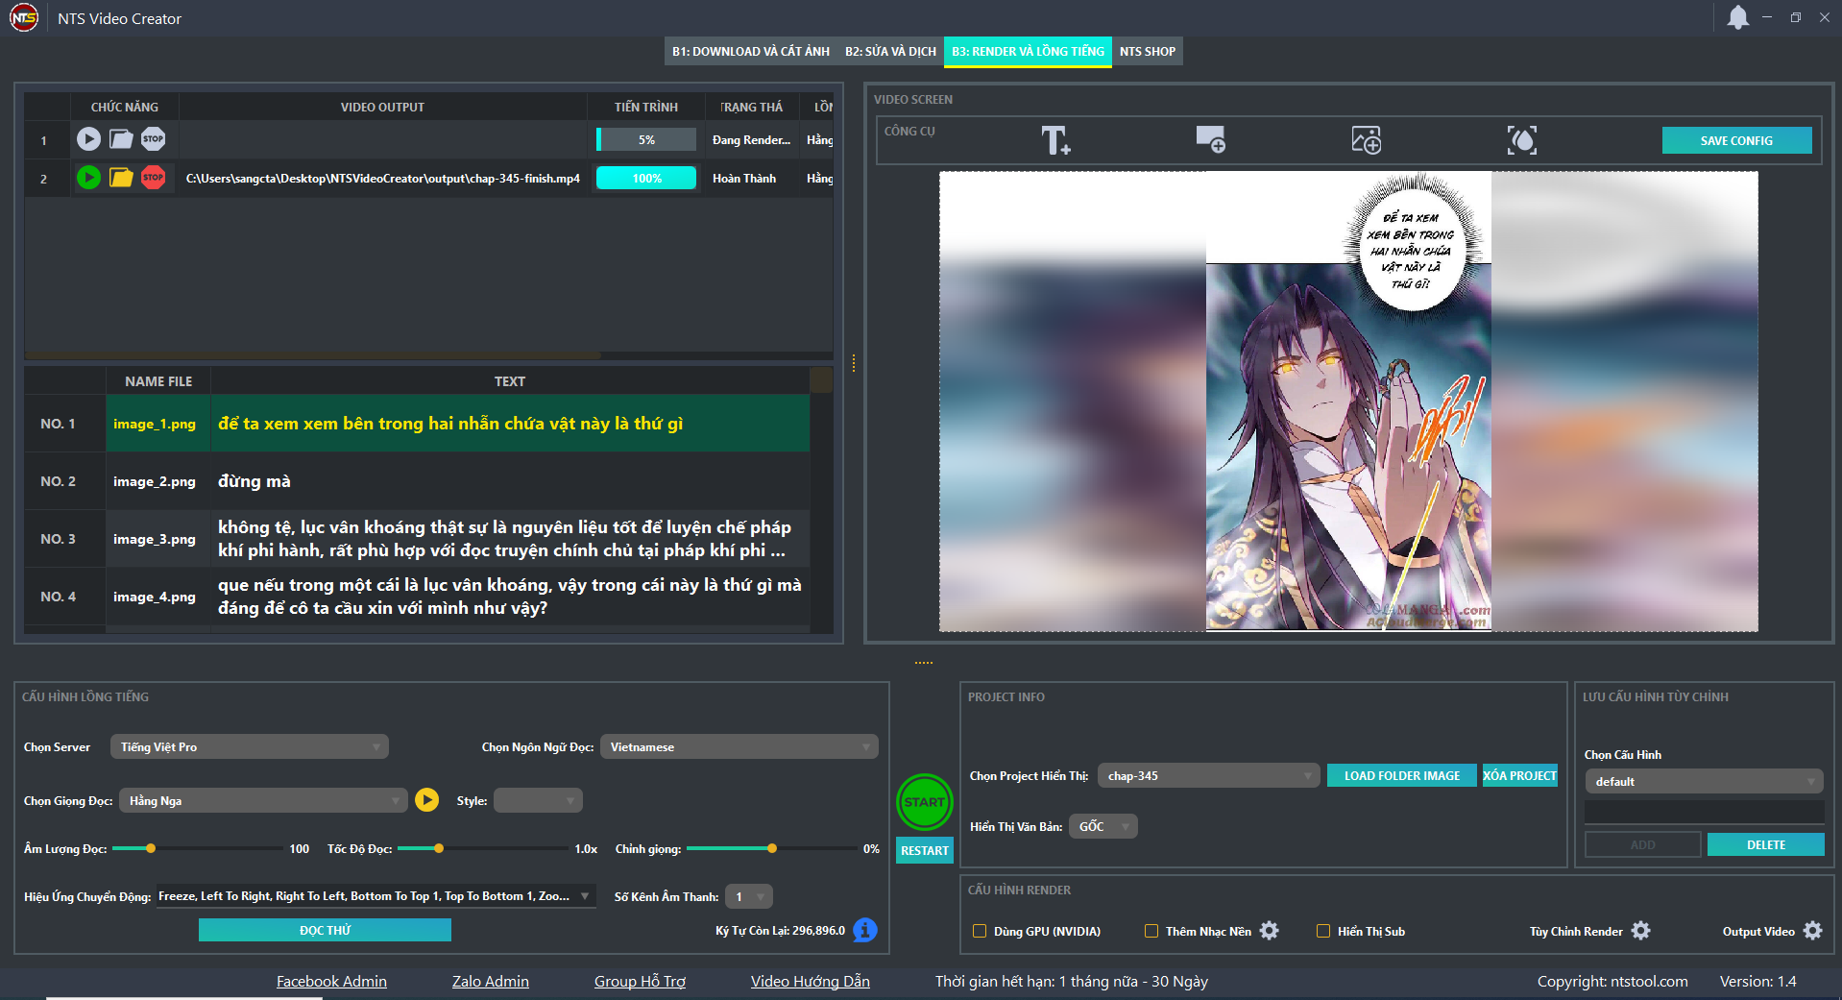Select the insert image tool
The width and height of the screenshot is (1842, 1000).
1367,139
